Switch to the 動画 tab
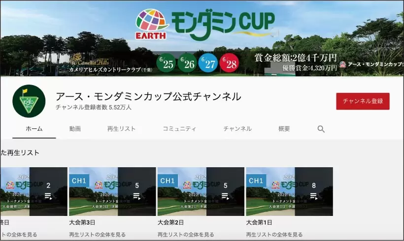Viewport: 404px width, 241px height. (75, 129)
